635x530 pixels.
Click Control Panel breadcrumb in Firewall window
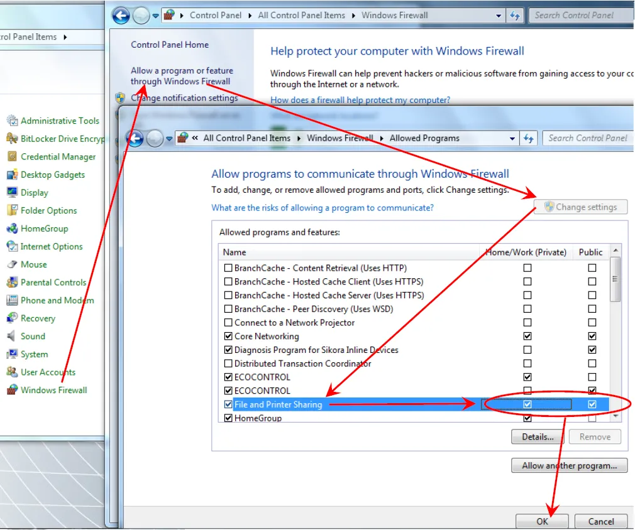coord(216,15)
